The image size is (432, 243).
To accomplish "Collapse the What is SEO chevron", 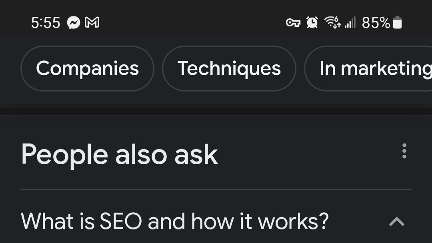I will (x=397, y=221).
